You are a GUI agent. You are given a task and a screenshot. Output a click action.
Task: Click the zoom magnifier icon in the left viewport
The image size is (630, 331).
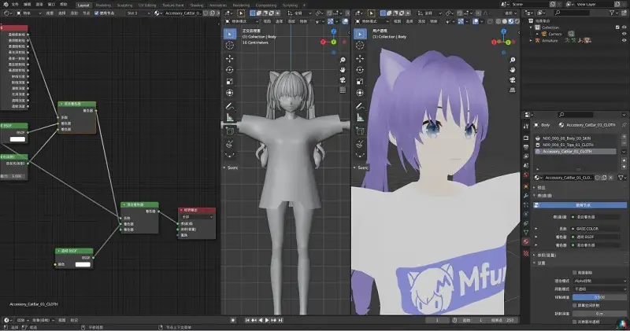[x=343, y=60]
